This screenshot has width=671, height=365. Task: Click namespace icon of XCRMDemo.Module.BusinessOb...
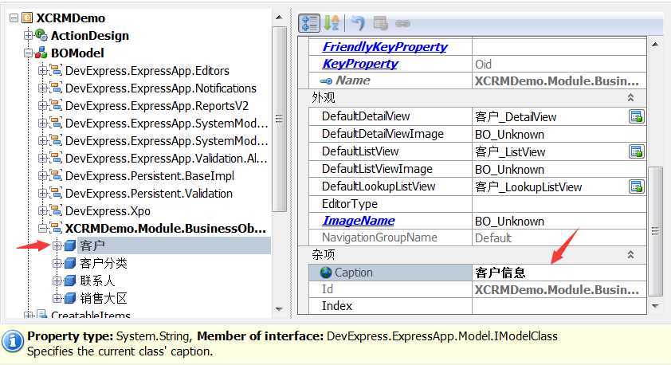click(x=56, y=228)
